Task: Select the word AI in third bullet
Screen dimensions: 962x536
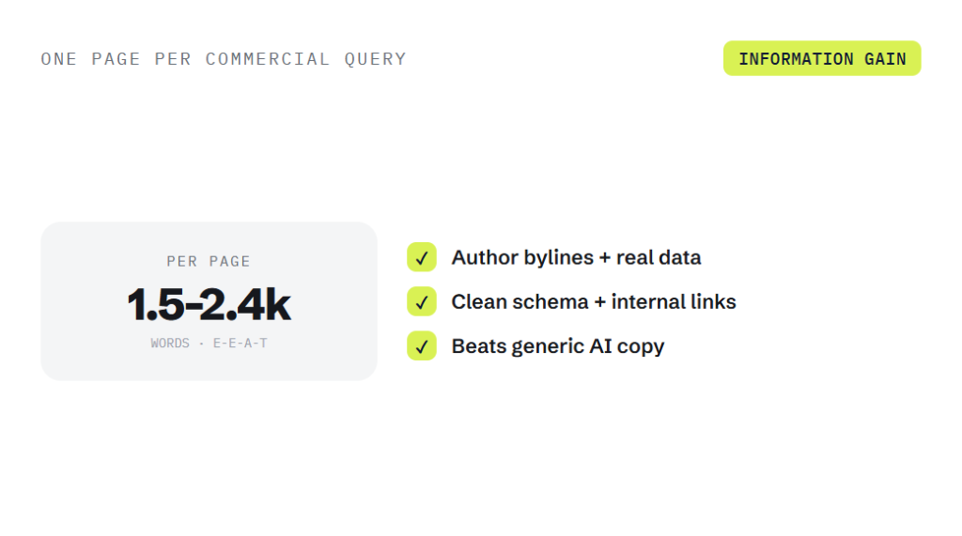Action: pos(600,345)
